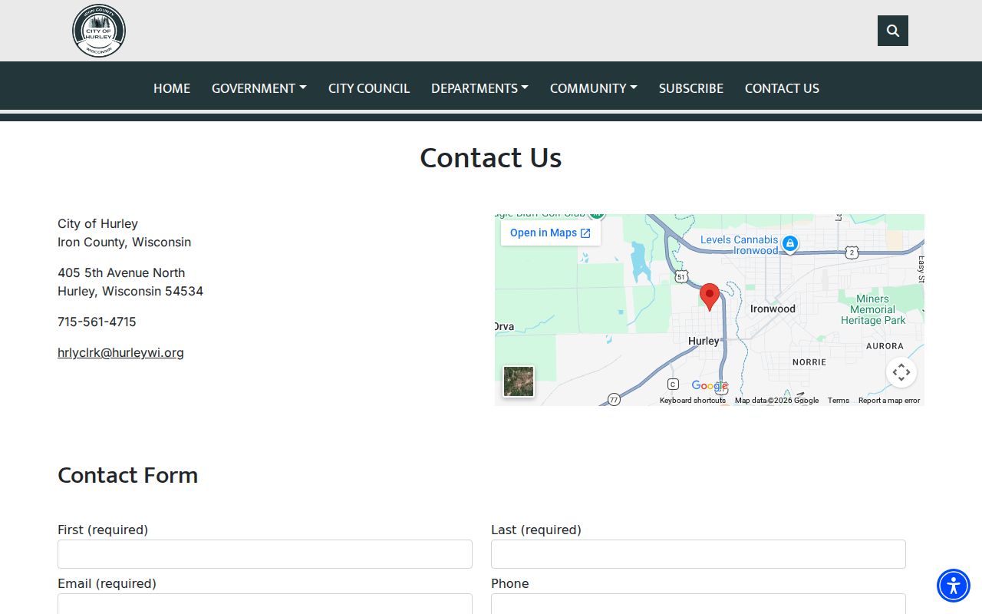
Task: Click the red map location pin
Action: coord(710,297)
